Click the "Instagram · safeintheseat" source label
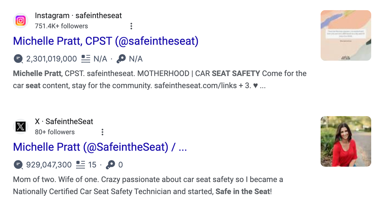The image size is (383, 207). [x=78, y=16]
